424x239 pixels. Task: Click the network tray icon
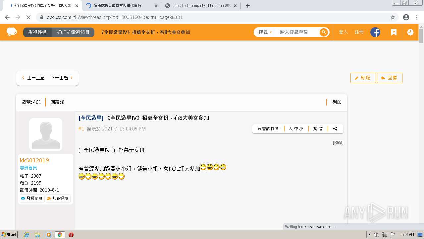click(x=385, y=235)
